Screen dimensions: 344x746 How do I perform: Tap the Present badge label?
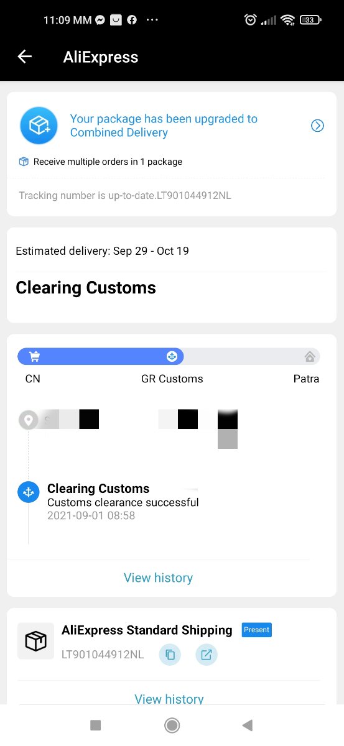(x=256, y=630)
